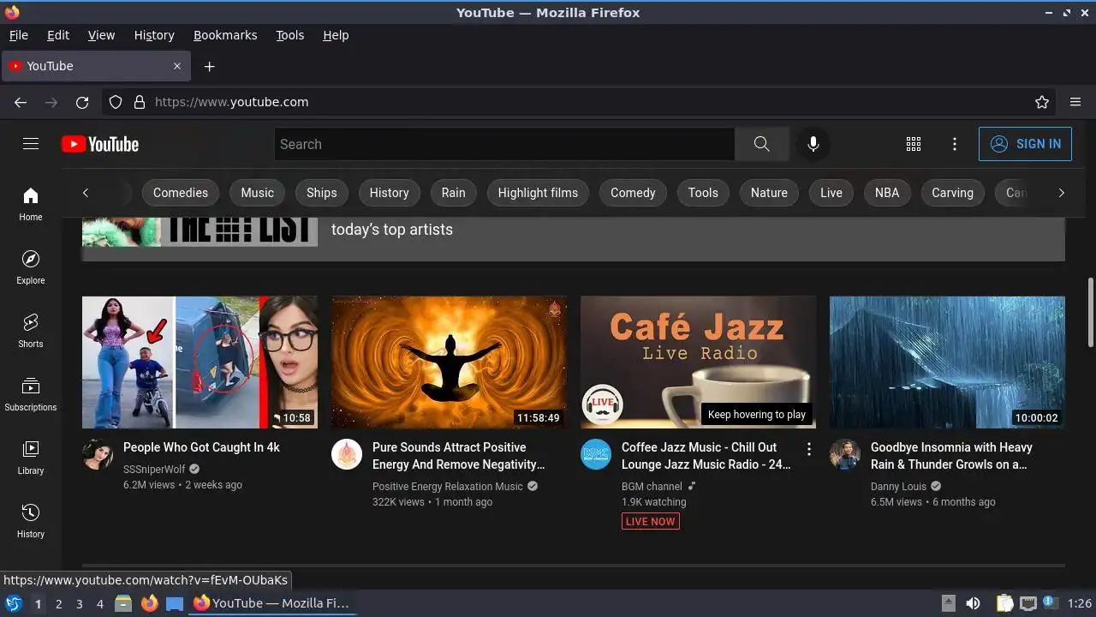Click the volume icon in system tray
1096x617 pixels.
973,603
